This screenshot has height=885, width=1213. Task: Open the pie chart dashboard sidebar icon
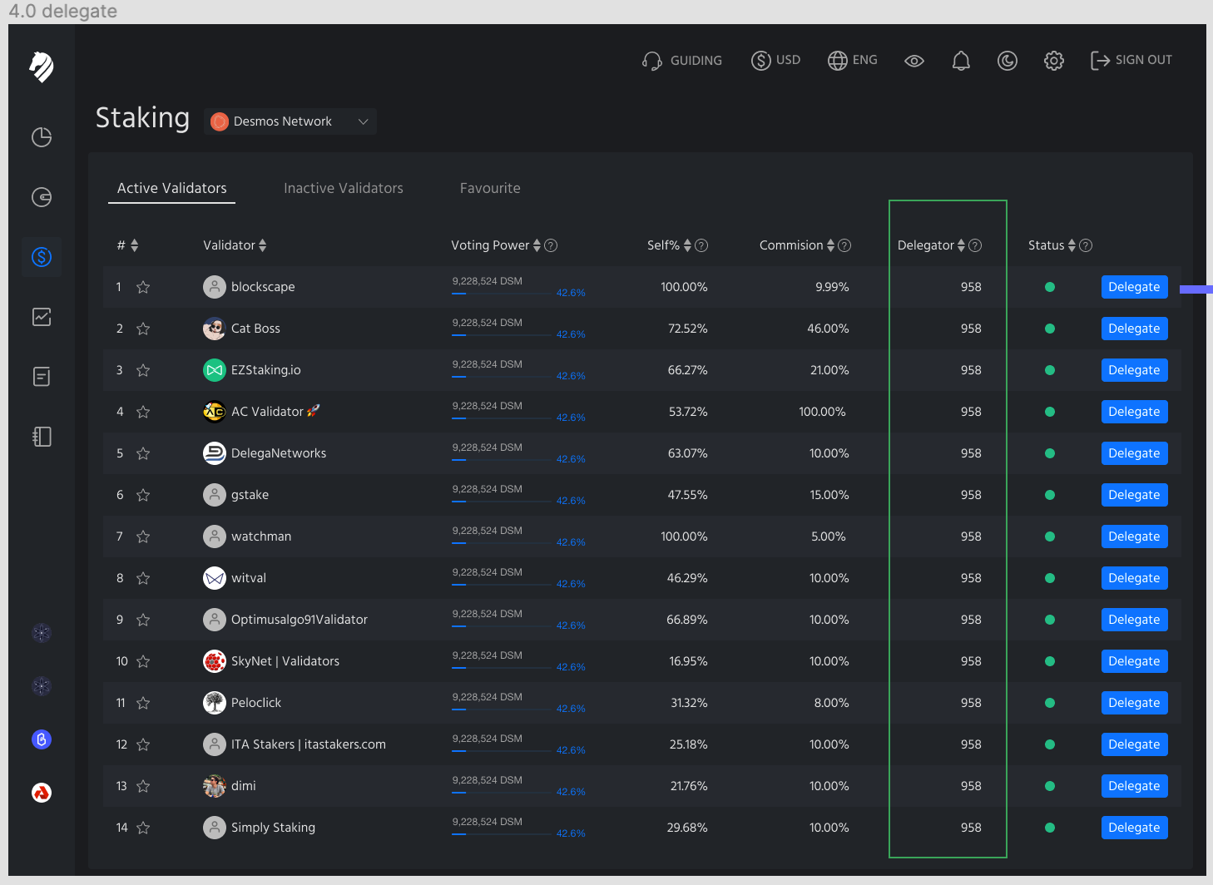[x=42, y=137]
